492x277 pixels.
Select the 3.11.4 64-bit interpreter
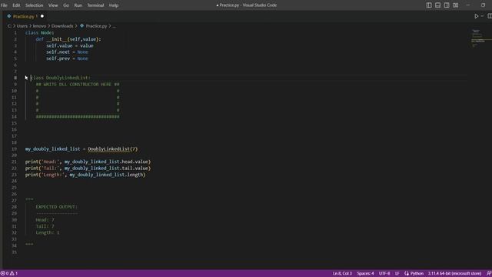point(454,273)
